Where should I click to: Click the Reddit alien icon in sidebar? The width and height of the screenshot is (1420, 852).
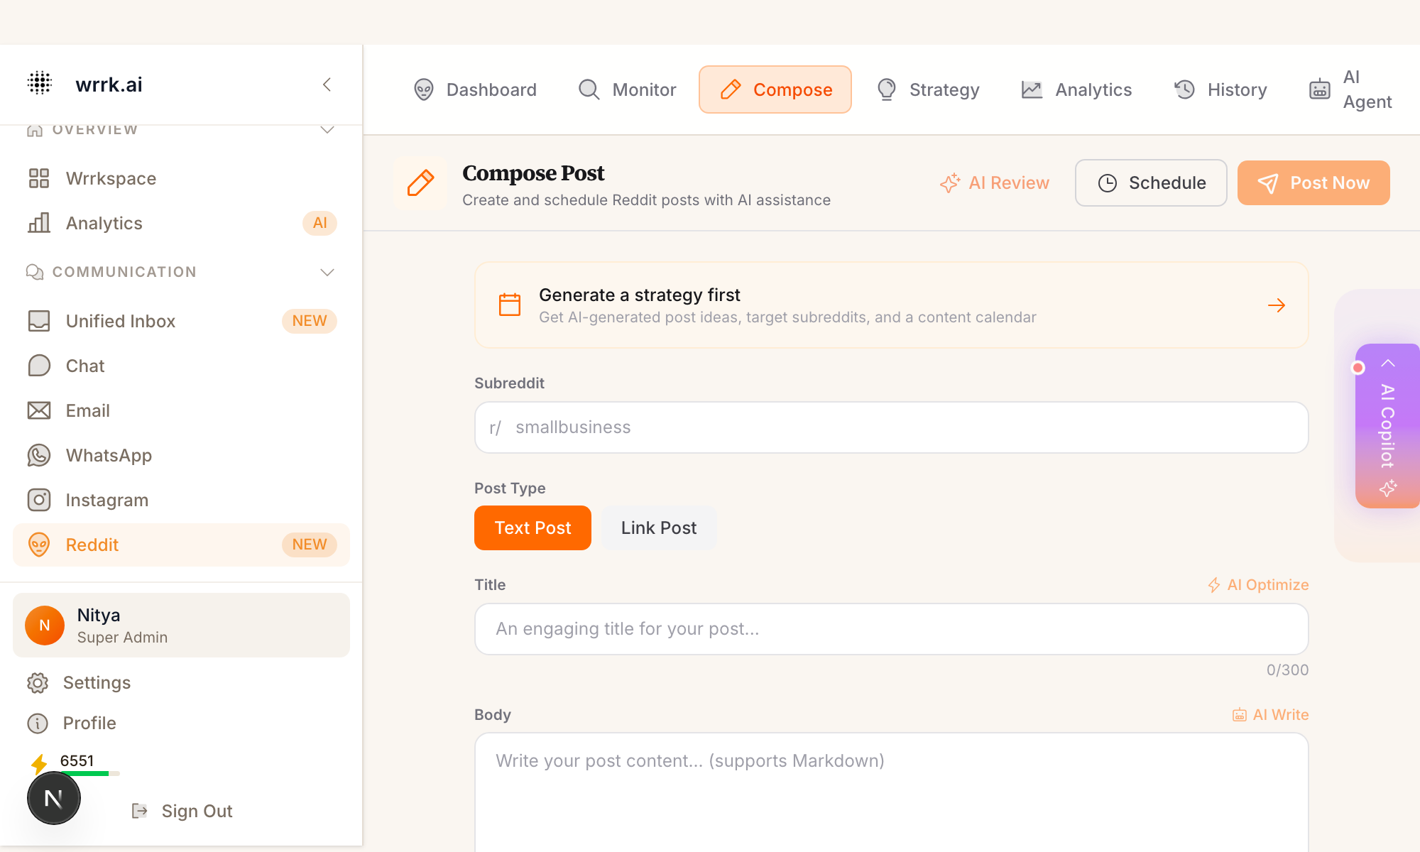[39, 545]
